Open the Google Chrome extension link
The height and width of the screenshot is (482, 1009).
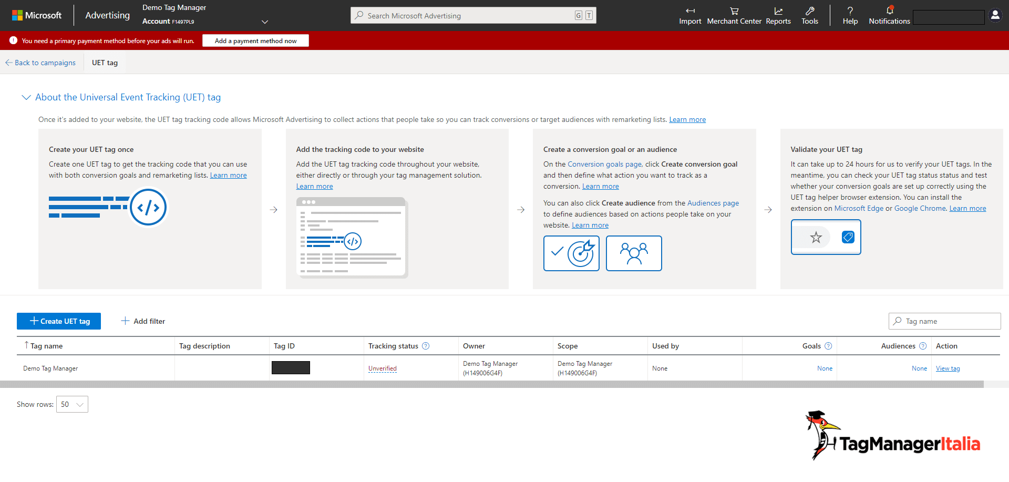[920, 208]
